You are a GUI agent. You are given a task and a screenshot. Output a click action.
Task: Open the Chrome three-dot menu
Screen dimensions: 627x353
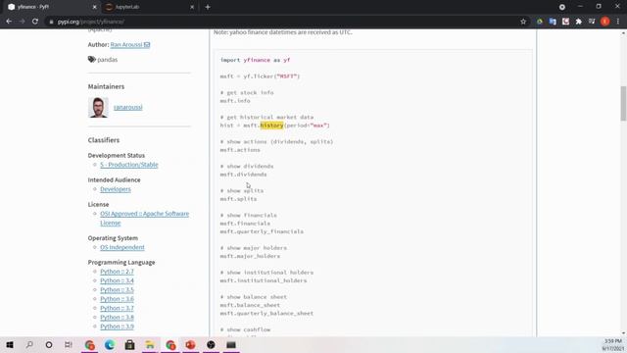coord(618,22)
